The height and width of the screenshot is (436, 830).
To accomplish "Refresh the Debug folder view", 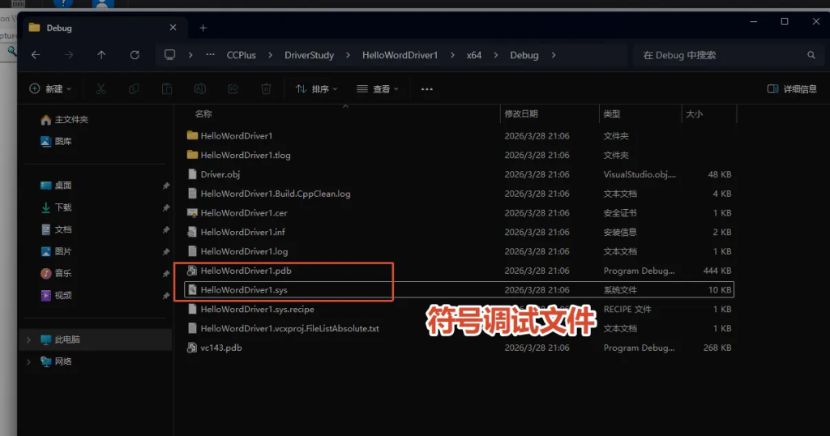I will [x=135, y=55].
